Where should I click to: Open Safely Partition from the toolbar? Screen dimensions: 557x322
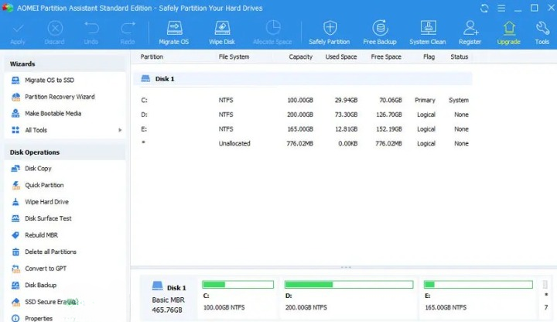tap(330, 33)
